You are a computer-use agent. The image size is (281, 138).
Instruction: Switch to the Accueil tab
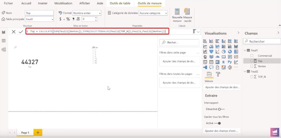pos(26,3)
